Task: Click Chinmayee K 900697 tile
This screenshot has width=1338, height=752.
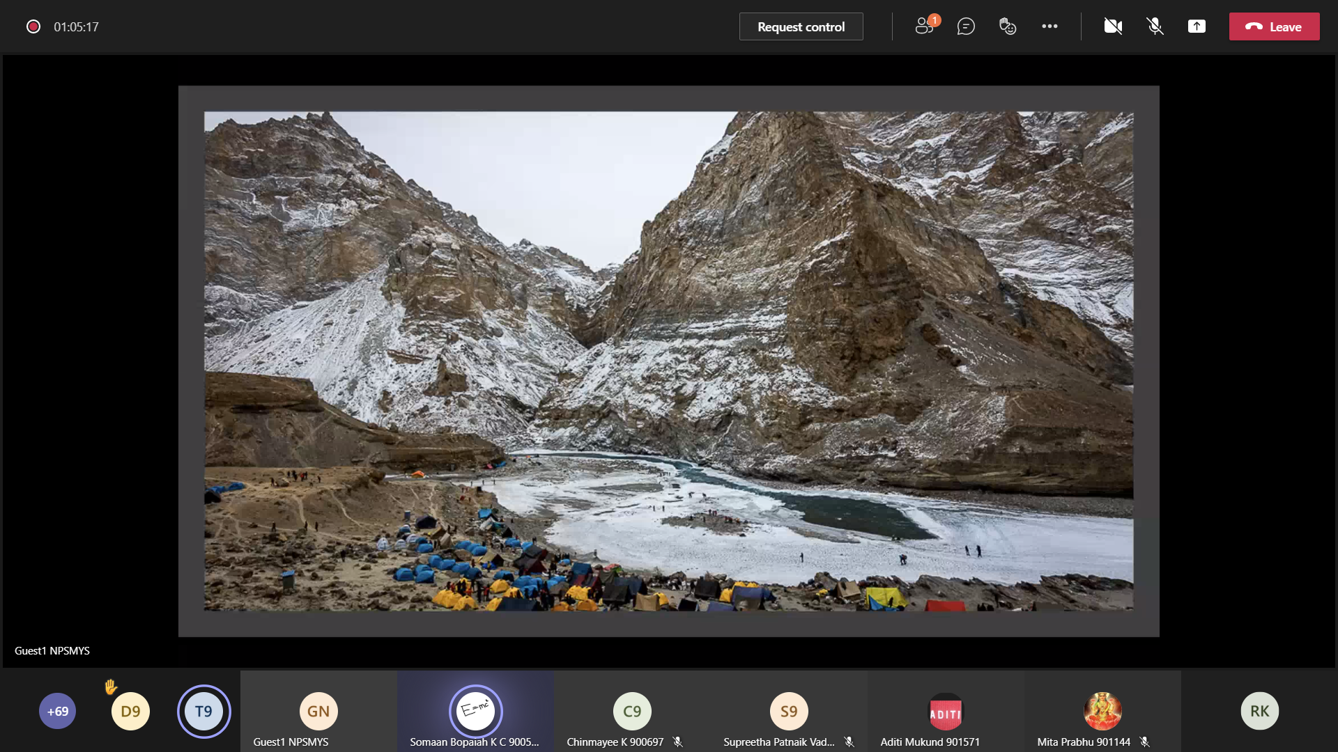Action: tap(632, 712)
